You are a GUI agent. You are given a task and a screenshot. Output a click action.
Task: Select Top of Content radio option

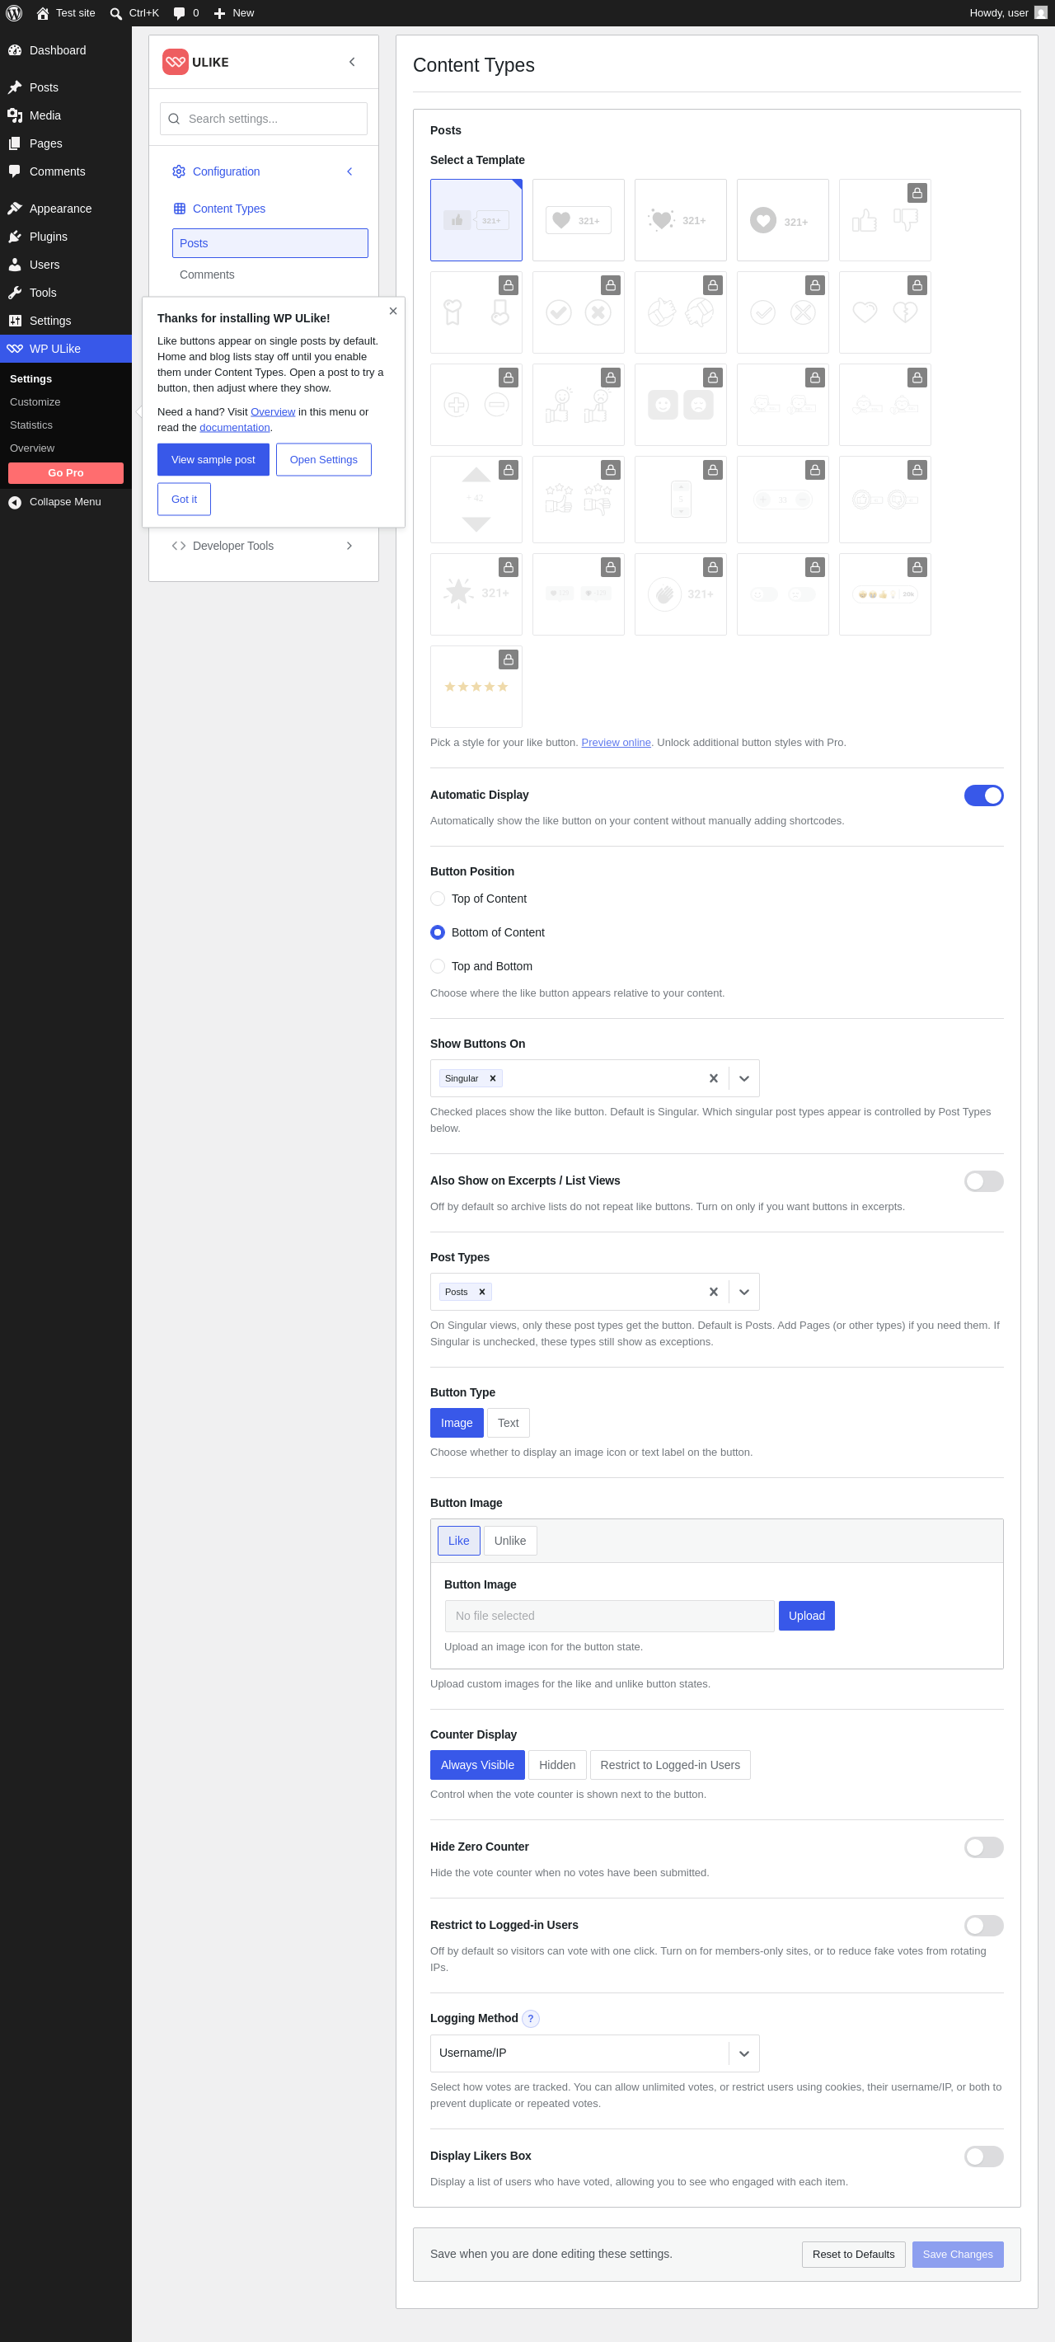(437, 899)
